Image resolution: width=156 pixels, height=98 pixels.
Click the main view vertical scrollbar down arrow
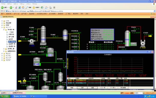pyautogui.click(x=155, y=89)
